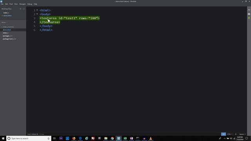
Task: Click the split view icon in Working Files
Action: coord(24,9)
